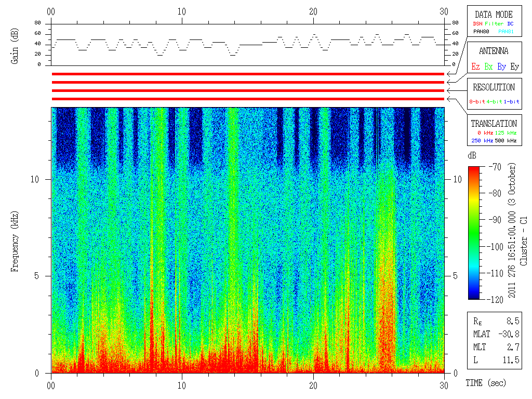The height and width of the screenshot is (399, 532).
Task: Click the first red data mode status bar
Action: click(x=248, y=74)
